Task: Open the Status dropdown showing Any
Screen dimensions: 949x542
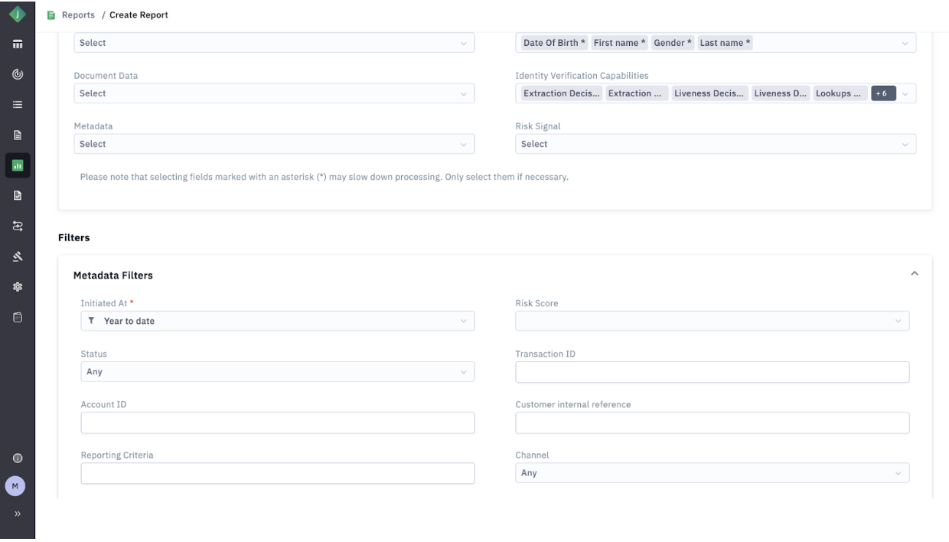Action: (x=277, y=372)
